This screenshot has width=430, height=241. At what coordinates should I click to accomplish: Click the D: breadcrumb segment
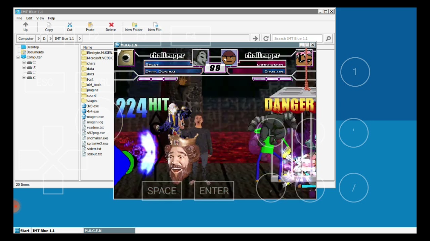44,38
